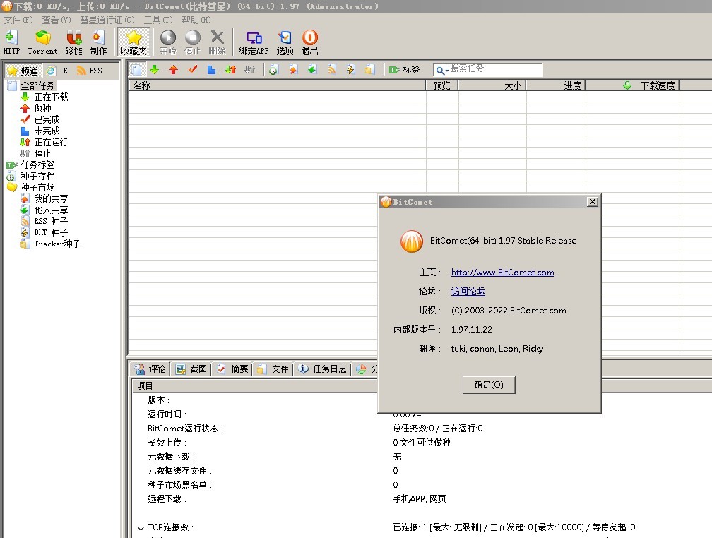Open the 任务日志 tab in the details panel
Image resolution: width=712 pixels, height=538 pixels.
coord(322,369)
